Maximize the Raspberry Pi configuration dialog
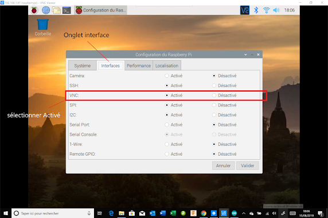Viewport: 328px width, 218px height. 252,54
